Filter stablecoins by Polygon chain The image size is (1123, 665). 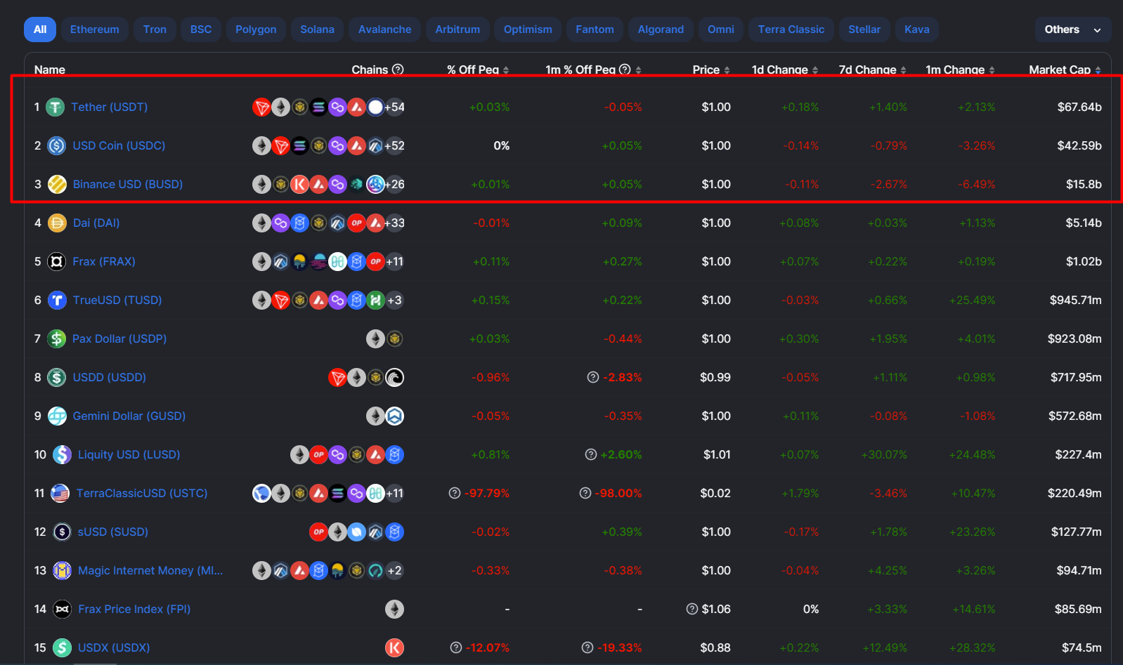point(256,29)
